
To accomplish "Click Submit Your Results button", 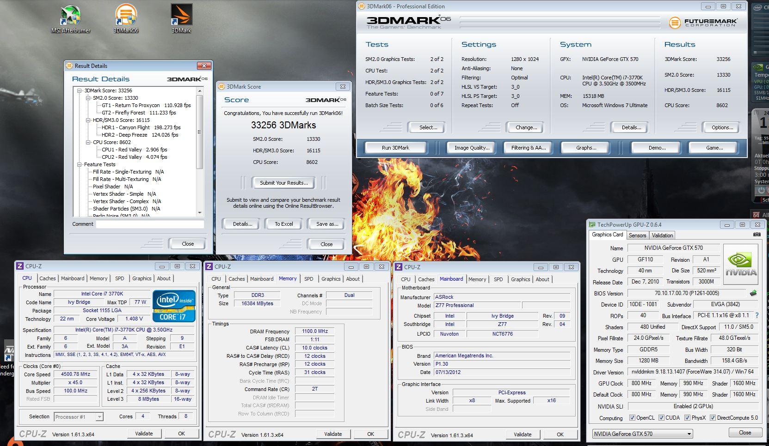I will [283, 183].
